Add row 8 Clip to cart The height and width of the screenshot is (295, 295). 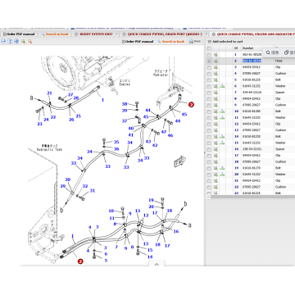coord(216,98)
